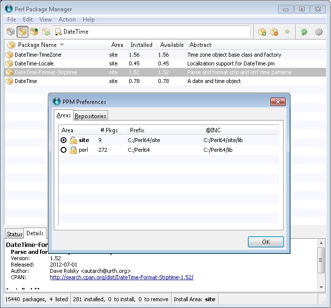
Task: Click 281 installed status entry
Action: click(121, 299)
